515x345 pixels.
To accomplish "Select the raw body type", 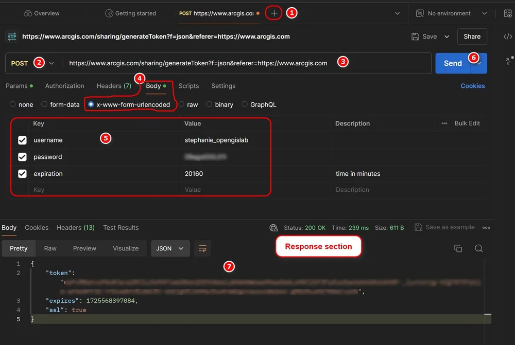I will coord(181,104).
